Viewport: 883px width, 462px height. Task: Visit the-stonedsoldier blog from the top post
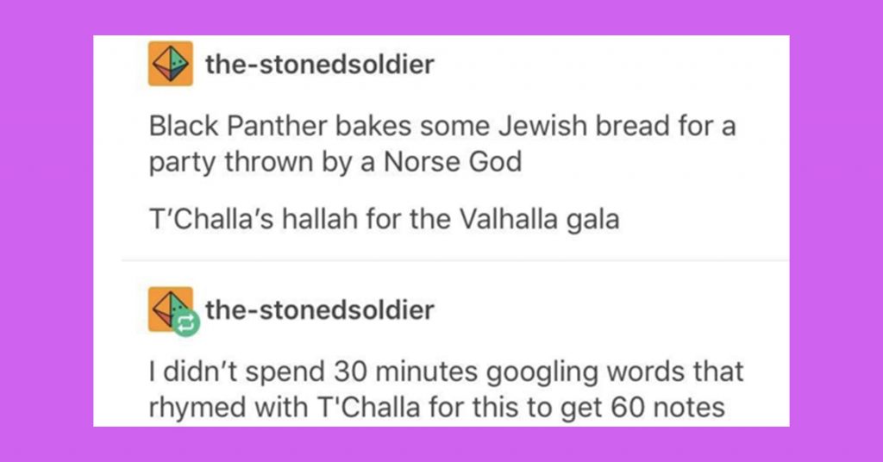[319, 64]
